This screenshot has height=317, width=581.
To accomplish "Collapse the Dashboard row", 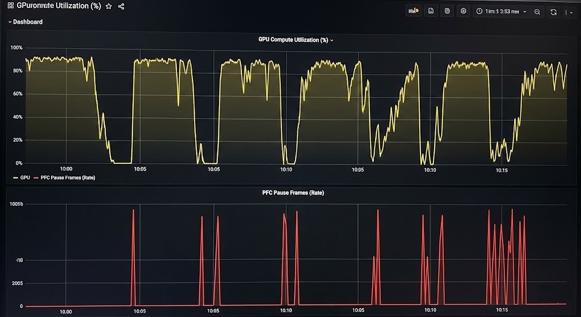I will 25,22.
